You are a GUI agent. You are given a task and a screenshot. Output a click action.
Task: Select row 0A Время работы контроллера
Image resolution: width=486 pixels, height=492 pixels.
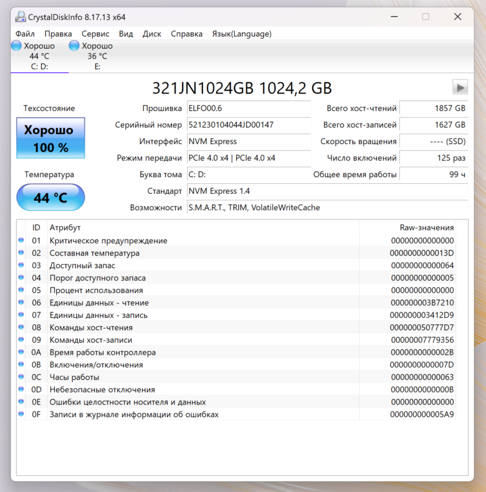tap(236, 352)
